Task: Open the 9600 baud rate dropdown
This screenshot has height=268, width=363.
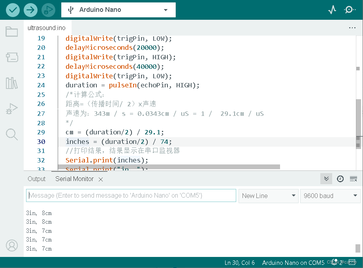Action: (330, 196)
